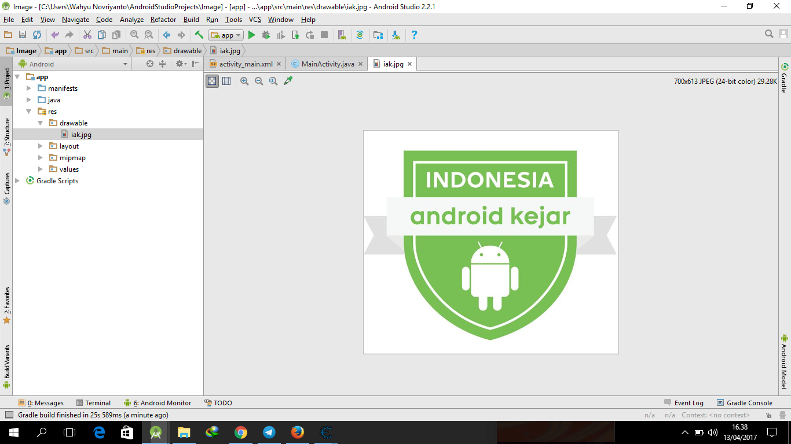Open the Android Monitor tool window
The height and width of the screenshot is (444, 791).
(158, 403)
